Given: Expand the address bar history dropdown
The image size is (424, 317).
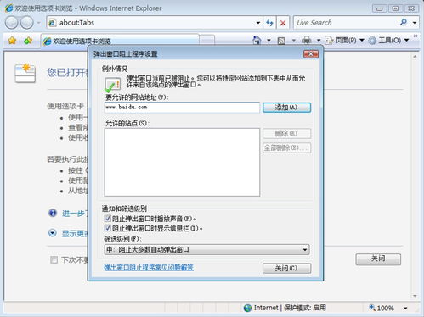Looking at the screenshot, I should (258, 23).
